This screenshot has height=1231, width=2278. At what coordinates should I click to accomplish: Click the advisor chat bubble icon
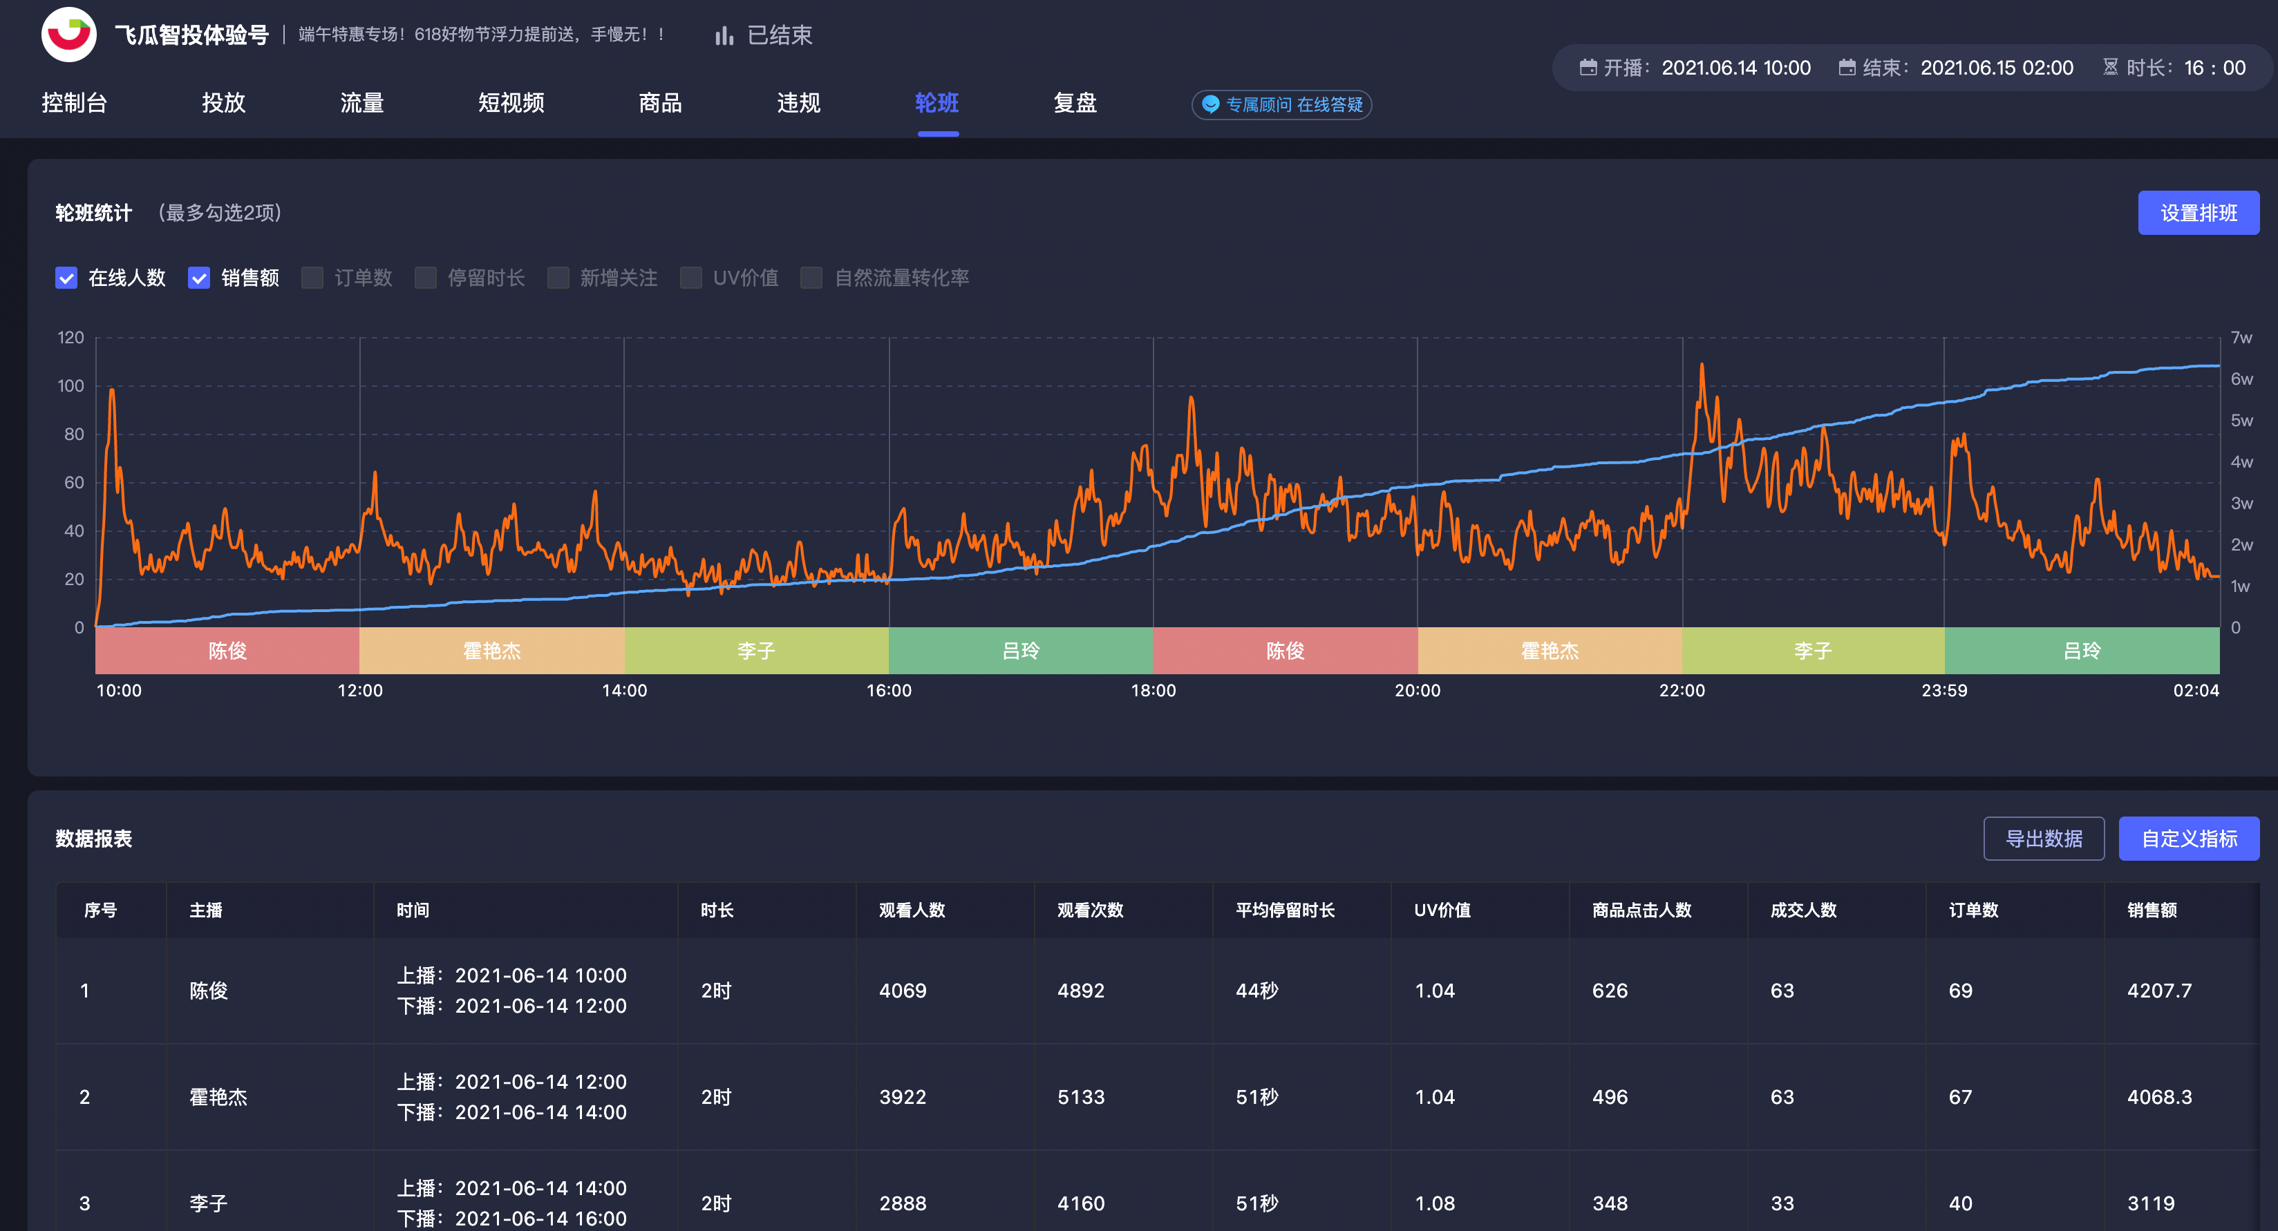pos(1211,104)
